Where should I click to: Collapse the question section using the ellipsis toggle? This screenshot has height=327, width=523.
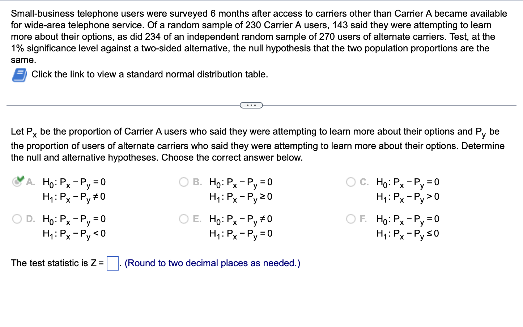click(251, 105)
